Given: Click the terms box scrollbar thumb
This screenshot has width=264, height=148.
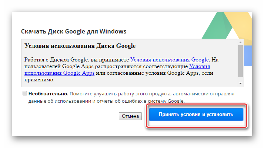Looking at the screenshot, I should pos(240,61).
